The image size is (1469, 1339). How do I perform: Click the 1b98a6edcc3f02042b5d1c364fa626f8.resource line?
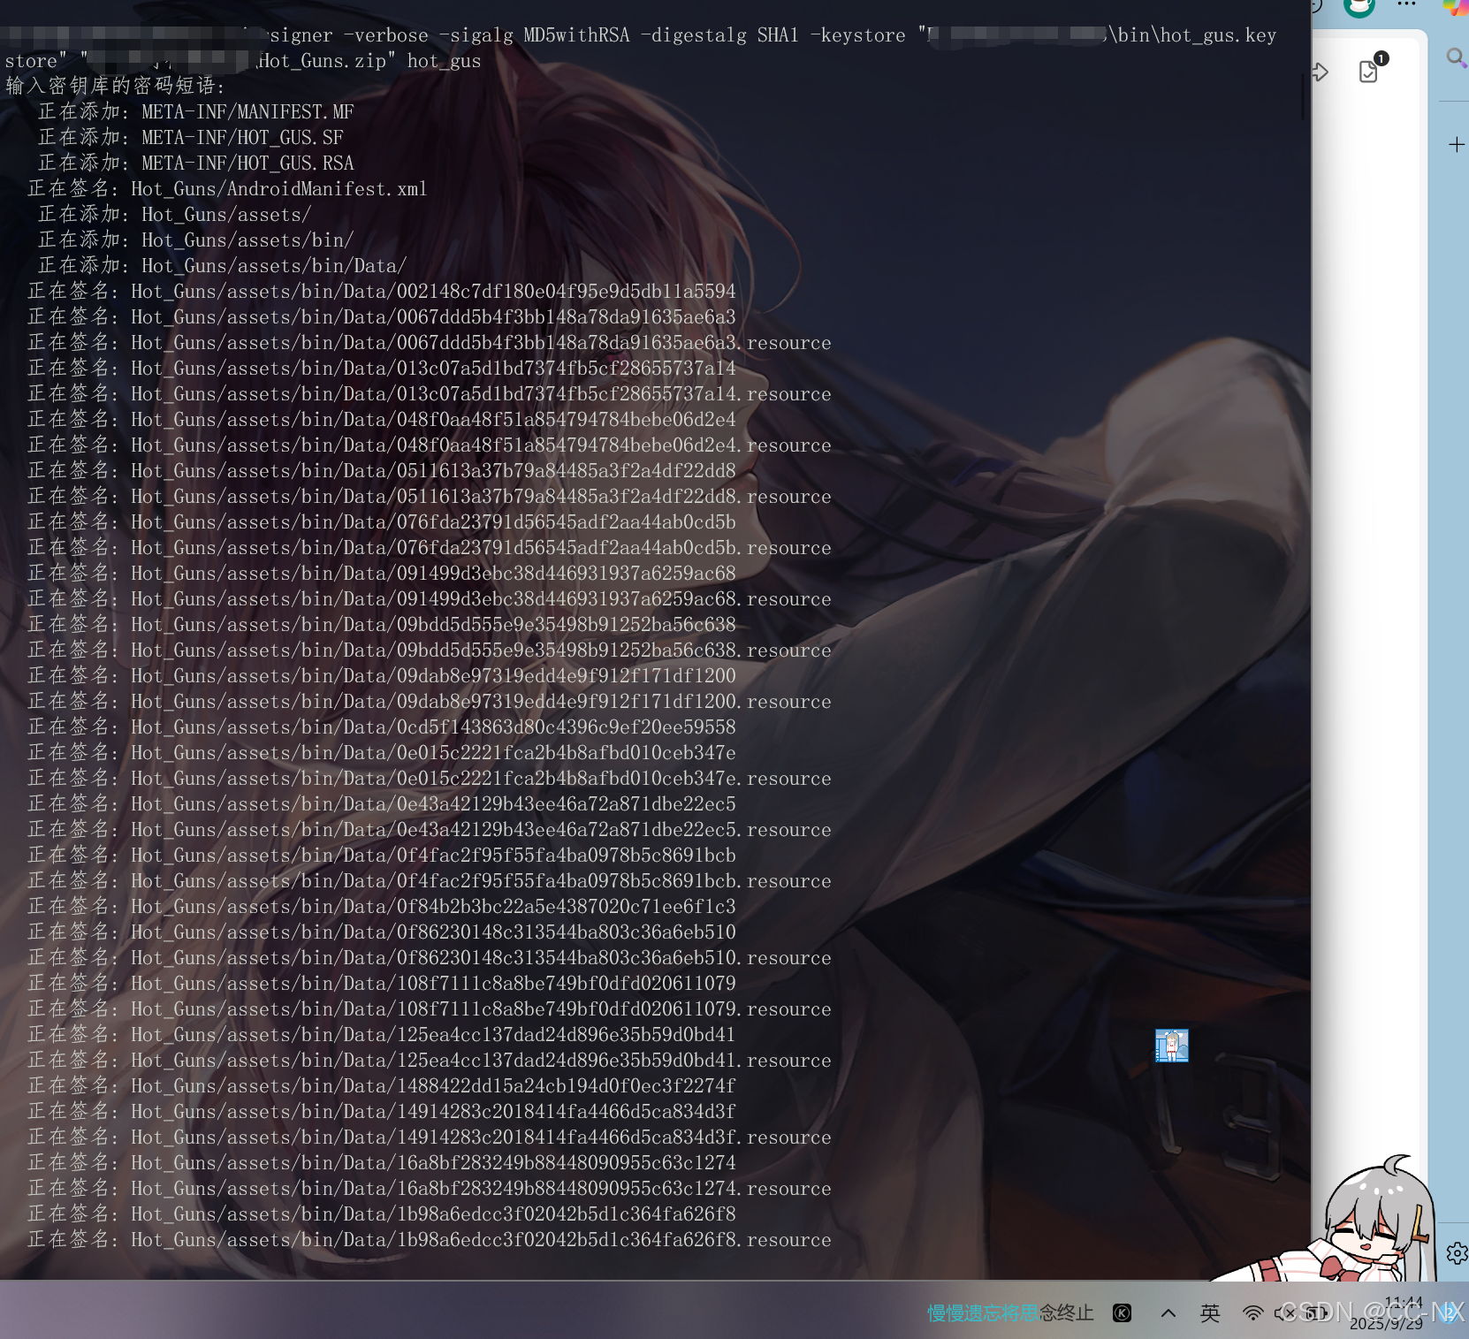(x=430, y=1240)
